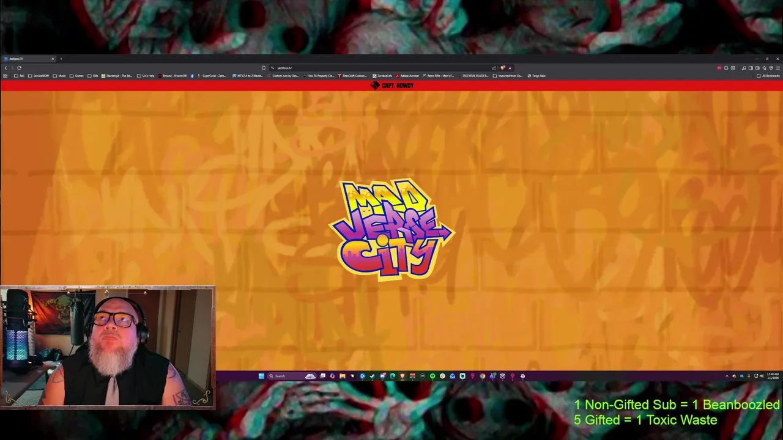Share this page via address bar icon
The width and height of the screenshot is (783, 440).
point(494,68)
